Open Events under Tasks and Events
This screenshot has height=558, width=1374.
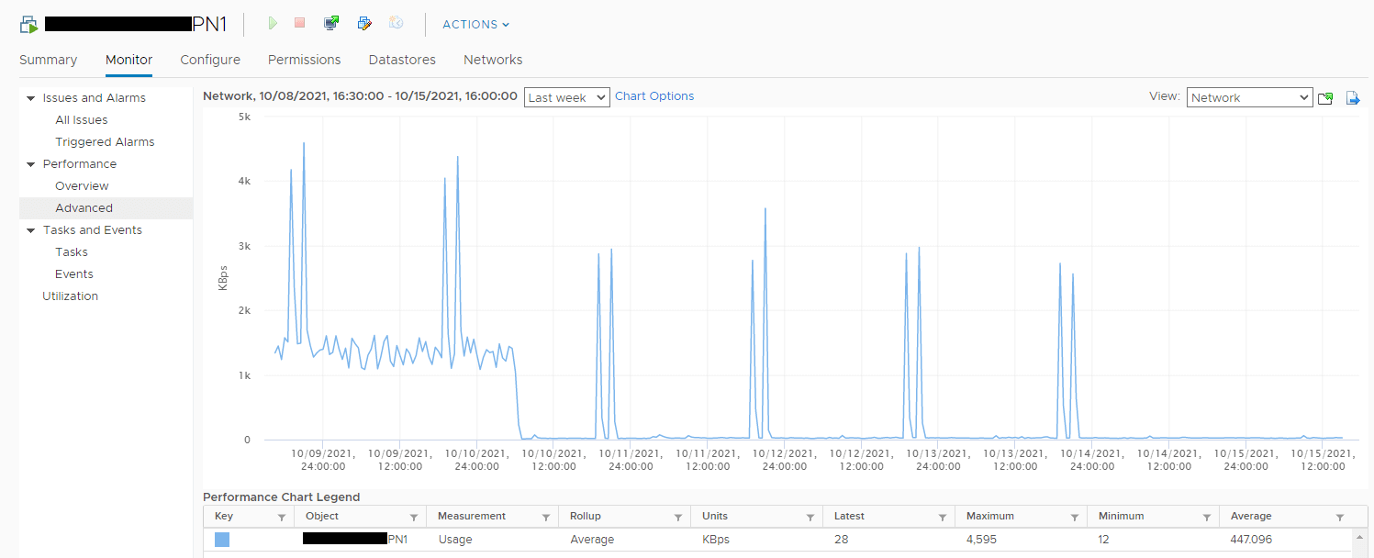(x=74, y=274)
